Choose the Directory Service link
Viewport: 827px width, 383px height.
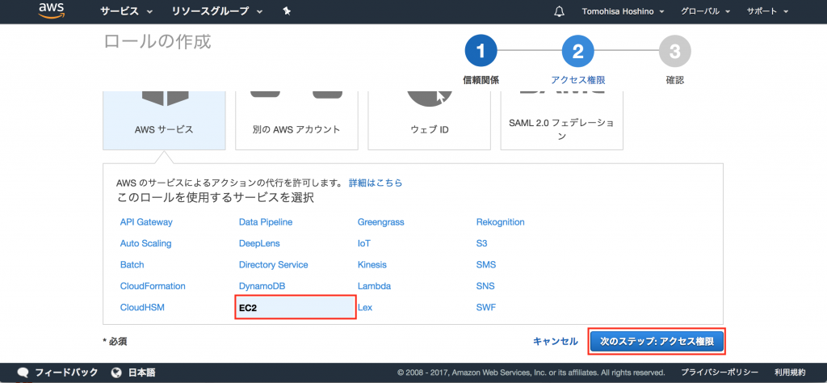[x=273, y=265]
